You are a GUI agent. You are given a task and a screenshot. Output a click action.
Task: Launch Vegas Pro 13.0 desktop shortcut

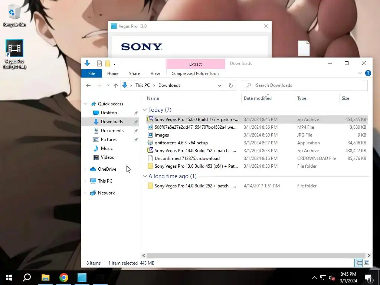click(x=14, y=54)
